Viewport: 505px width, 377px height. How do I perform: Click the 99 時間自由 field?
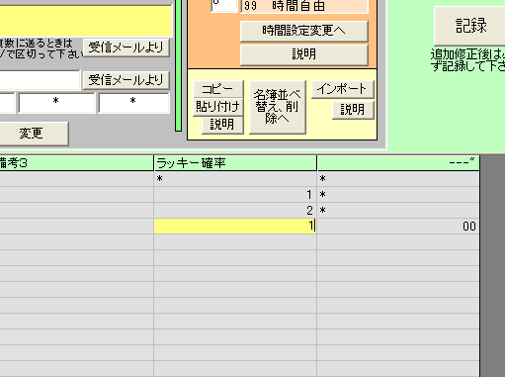click(x=303, y=6)
